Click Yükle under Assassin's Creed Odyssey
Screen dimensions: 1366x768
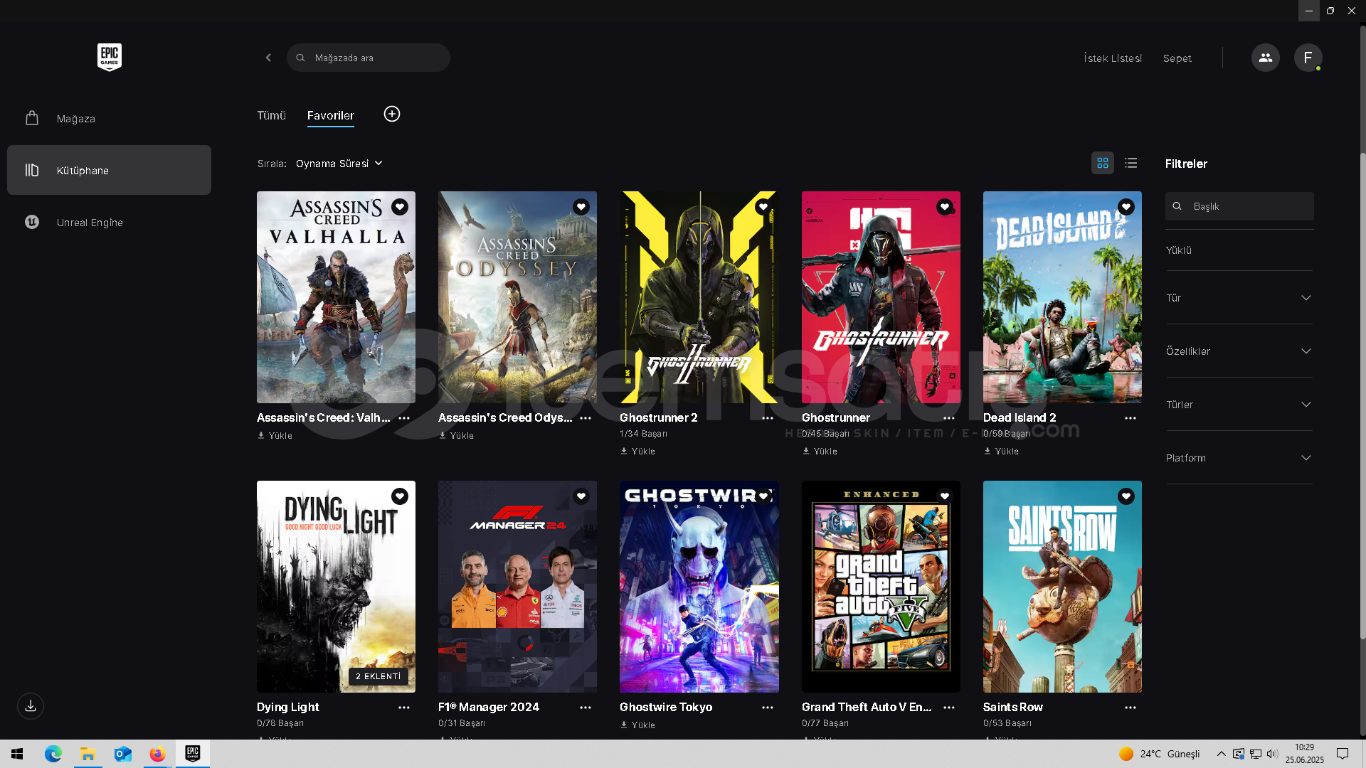coord(456,436)
